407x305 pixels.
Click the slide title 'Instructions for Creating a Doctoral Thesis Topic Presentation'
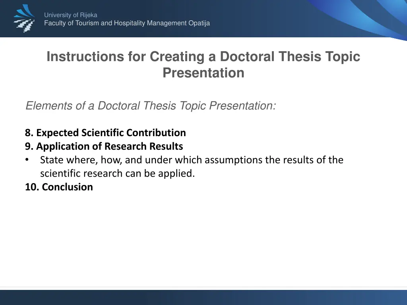203,64
